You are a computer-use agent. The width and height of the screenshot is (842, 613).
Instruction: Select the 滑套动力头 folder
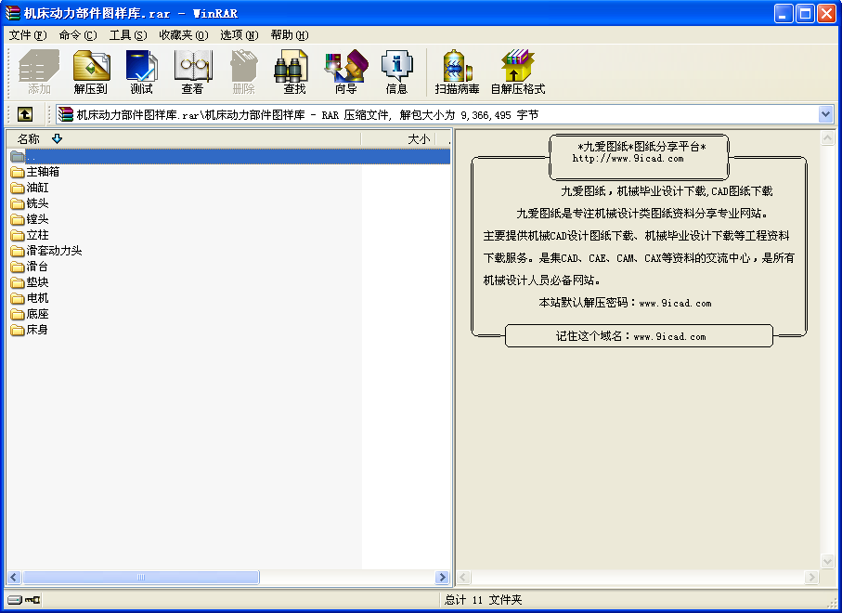54,251
